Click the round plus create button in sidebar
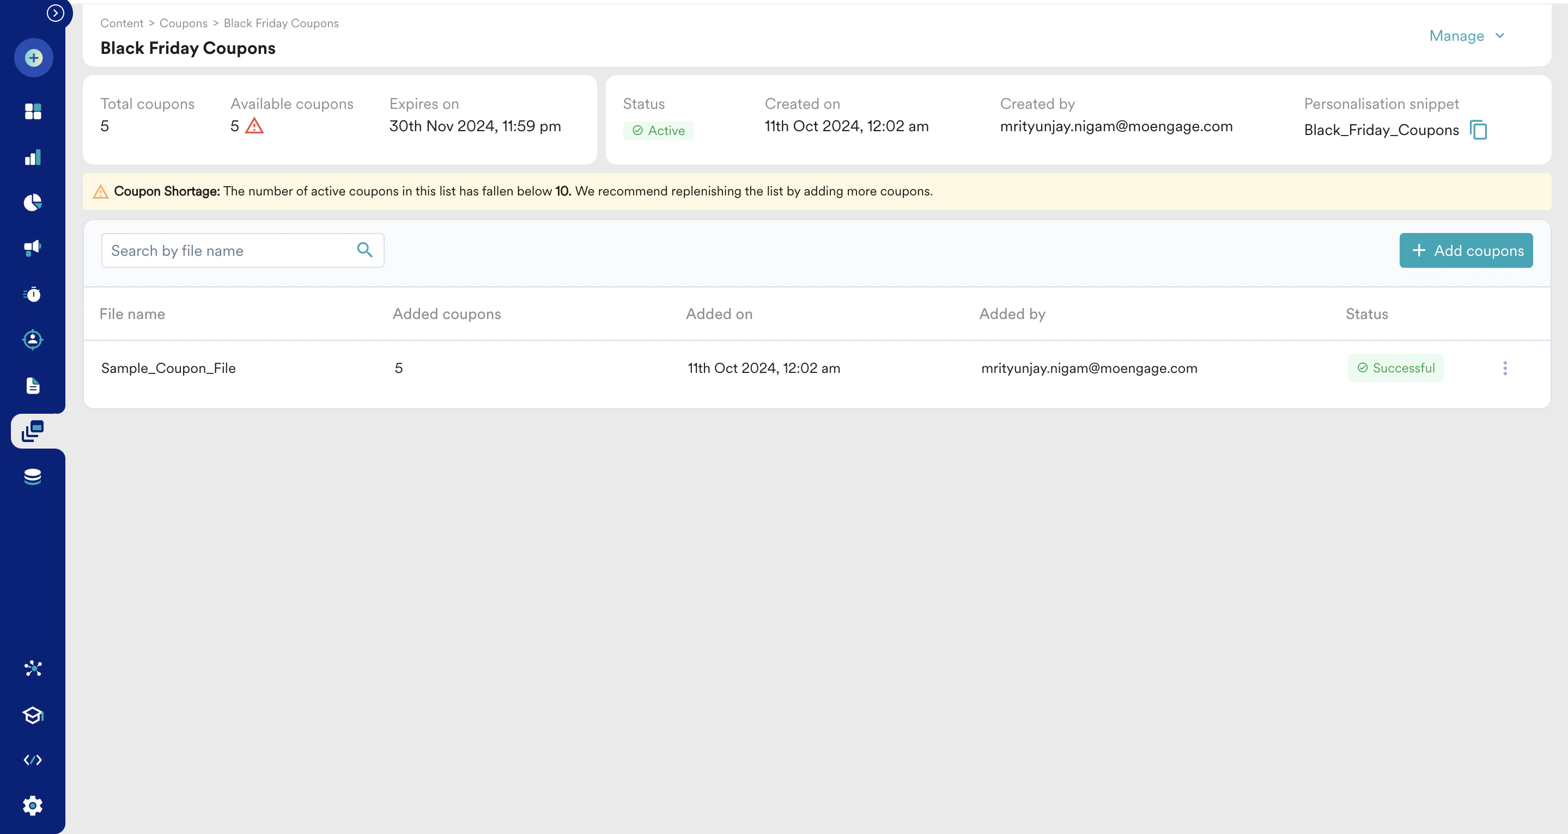The height and width of the screenshot is (834, 1568). pyautogui.click(x=33, y=58)
